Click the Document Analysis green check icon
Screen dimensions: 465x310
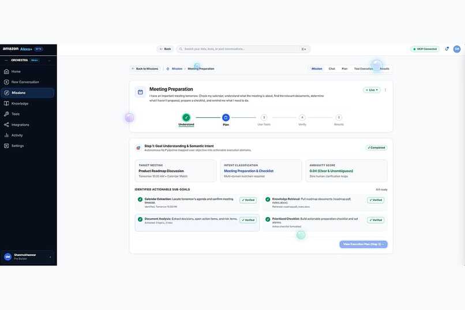click(x=140, y=219)
